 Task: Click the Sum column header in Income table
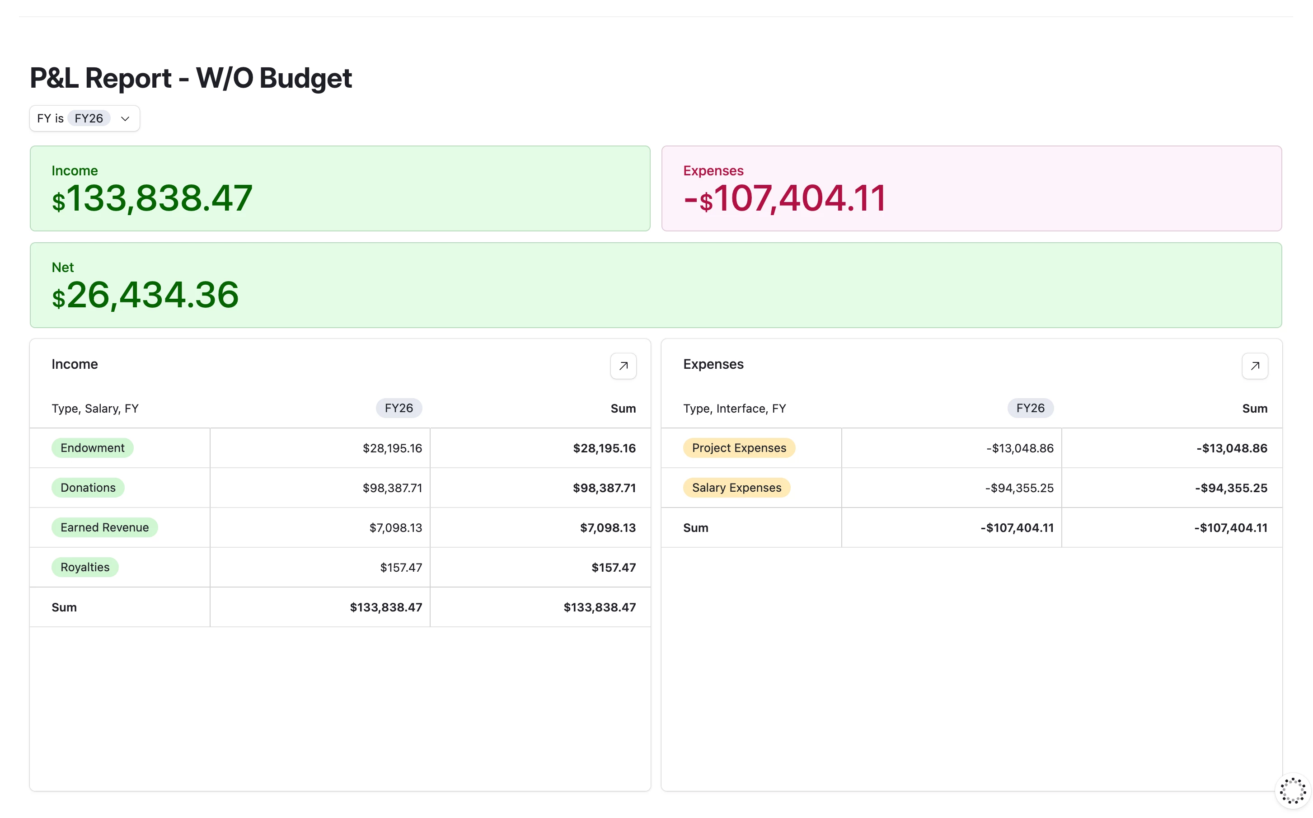click(623, 409)
